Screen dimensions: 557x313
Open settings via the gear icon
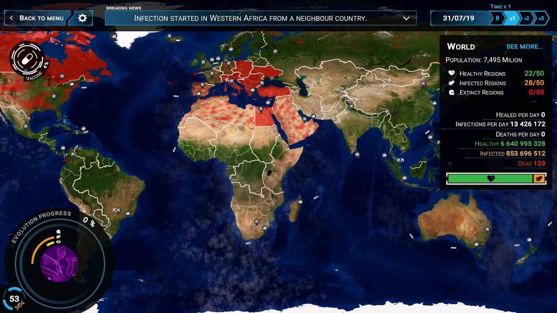[82, 18]
